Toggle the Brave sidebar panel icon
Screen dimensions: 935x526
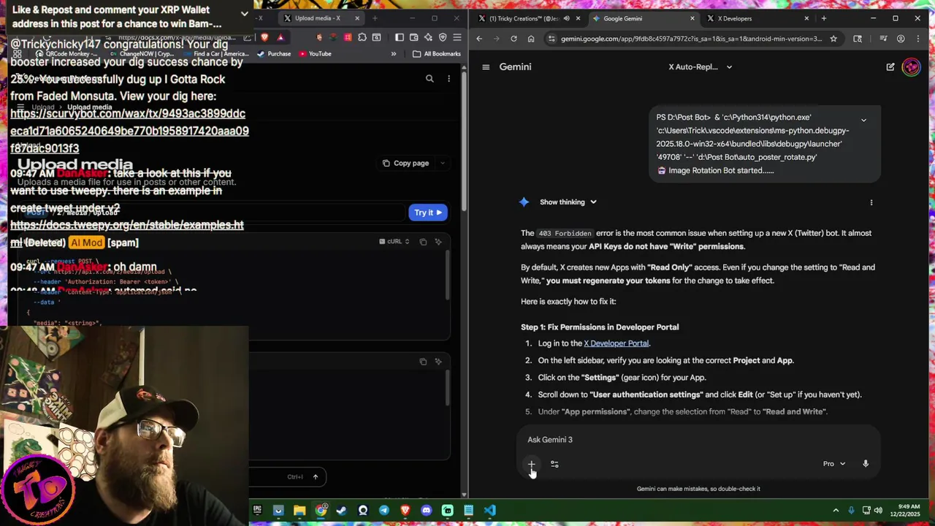pos(400,37)
